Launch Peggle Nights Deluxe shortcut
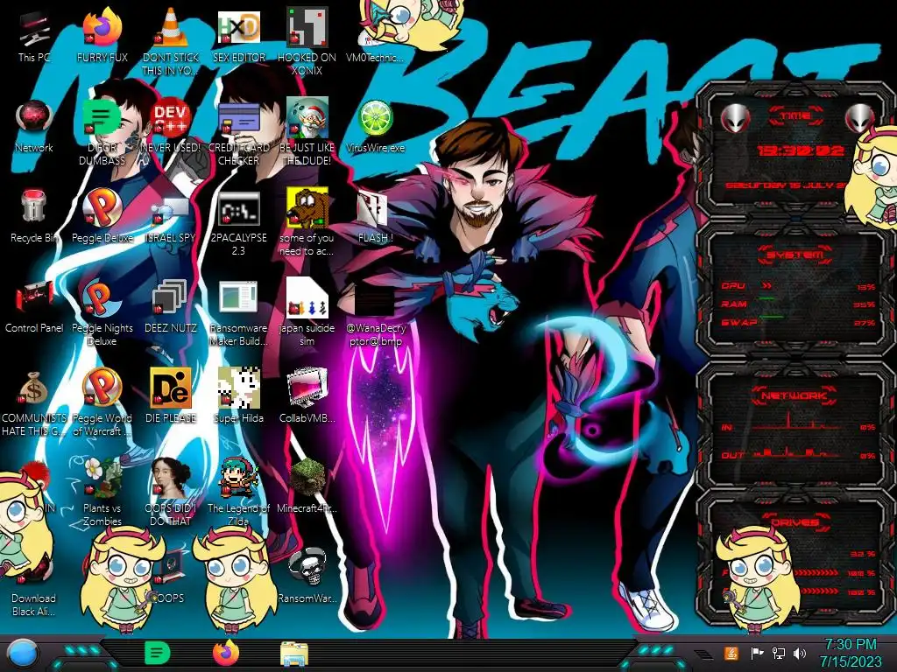This screenshot has height=672, width=897. 102,312
